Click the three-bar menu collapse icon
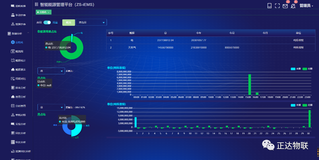 pyautogui.click(x=36, y=4)
